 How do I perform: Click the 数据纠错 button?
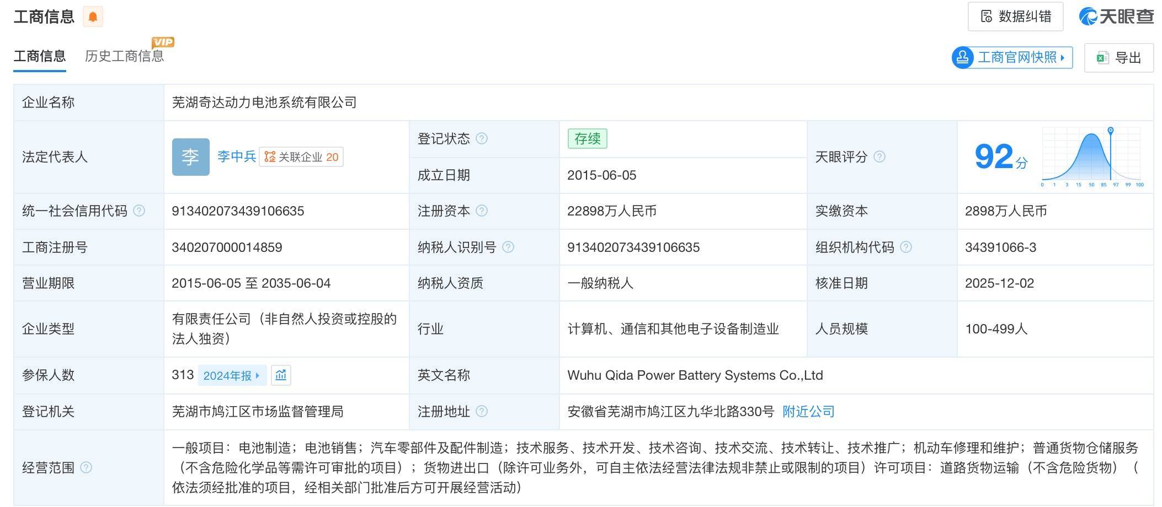point(1015,17)
